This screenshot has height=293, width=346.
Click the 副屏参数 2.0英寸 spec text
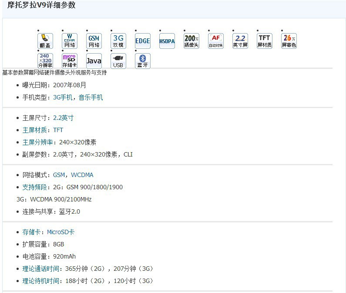(77, 154)
